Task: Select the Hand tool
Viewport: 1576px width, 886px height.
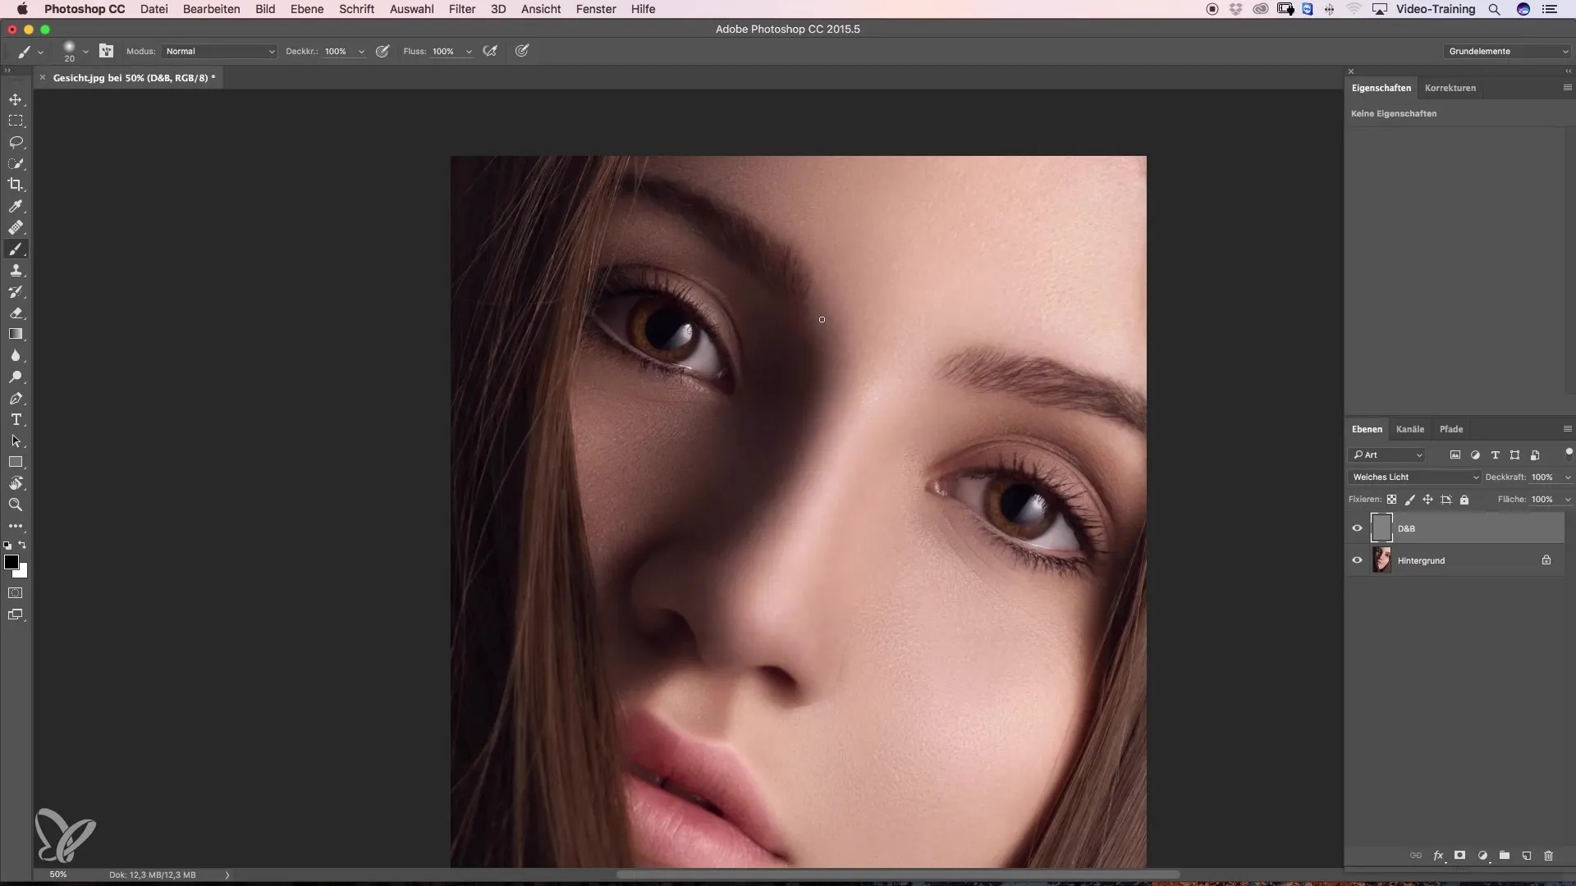Action: [16, 483]
